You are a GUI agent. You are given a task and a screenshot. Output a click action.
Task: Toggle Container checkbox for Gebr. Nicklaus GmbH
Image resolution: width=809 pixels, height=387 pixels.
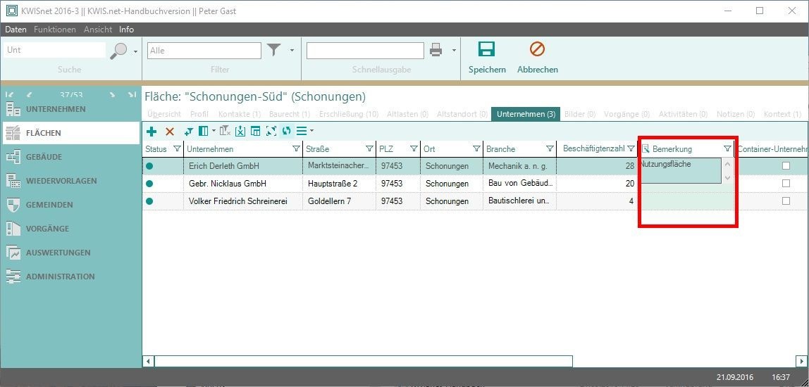tap(786, 184)
